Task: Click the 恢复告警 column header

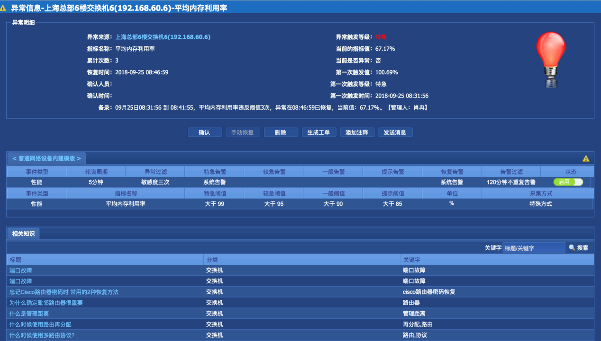Action: pos(451,172)
